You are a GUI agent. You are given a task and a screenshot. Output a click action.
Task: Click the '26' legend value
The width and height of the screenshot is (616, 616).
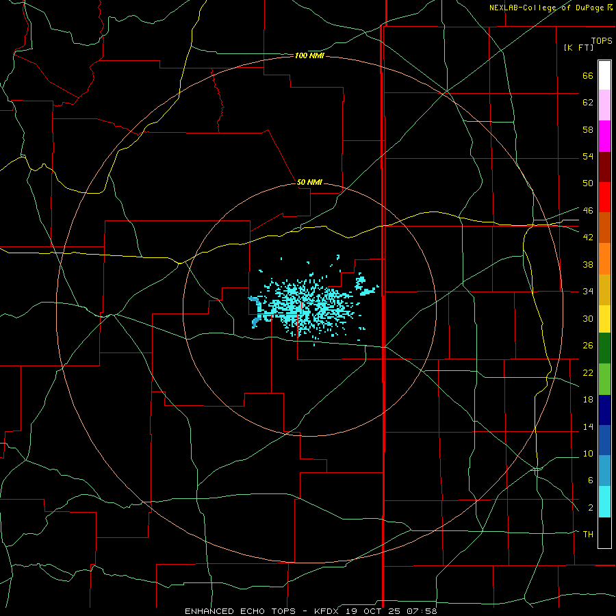pos(588,346)
